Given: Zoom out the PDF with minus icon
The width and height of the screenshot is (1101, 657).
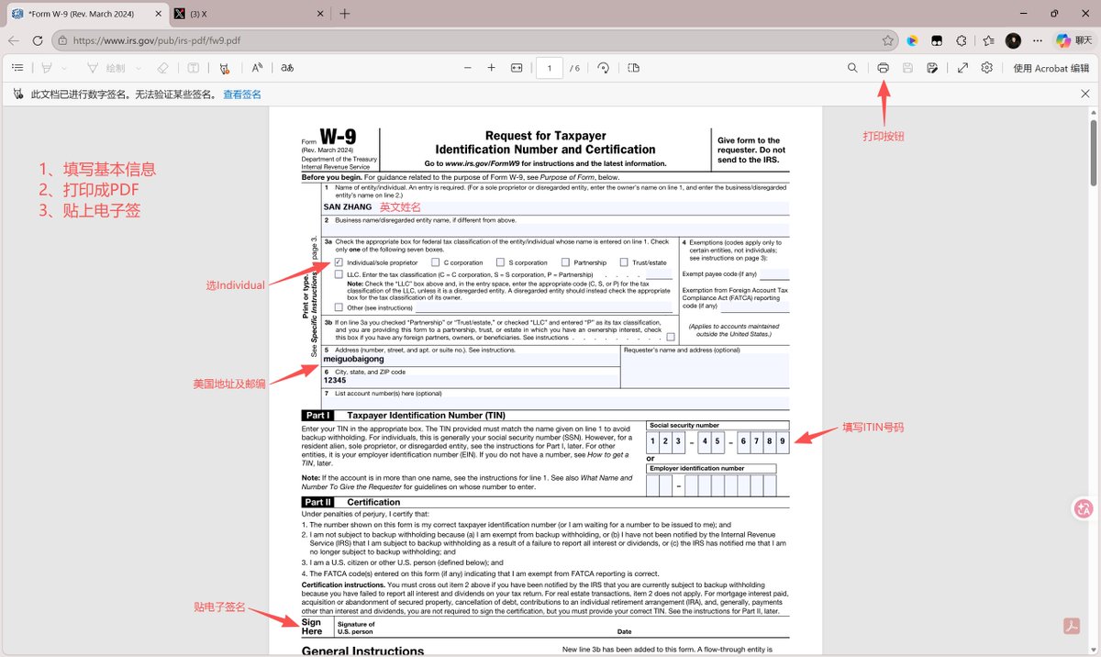Looking at the screenshot, I should point(467,67).
